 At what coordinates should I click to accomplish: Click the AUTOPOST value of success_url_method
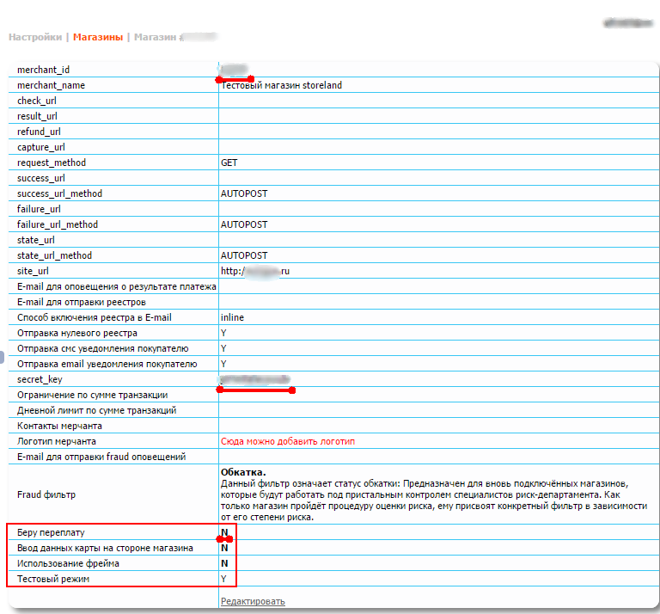(x=244, y=193)
